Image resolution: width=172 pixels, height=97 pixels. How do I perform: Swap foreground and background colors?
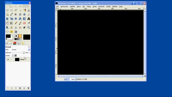[x=12, y=35]
